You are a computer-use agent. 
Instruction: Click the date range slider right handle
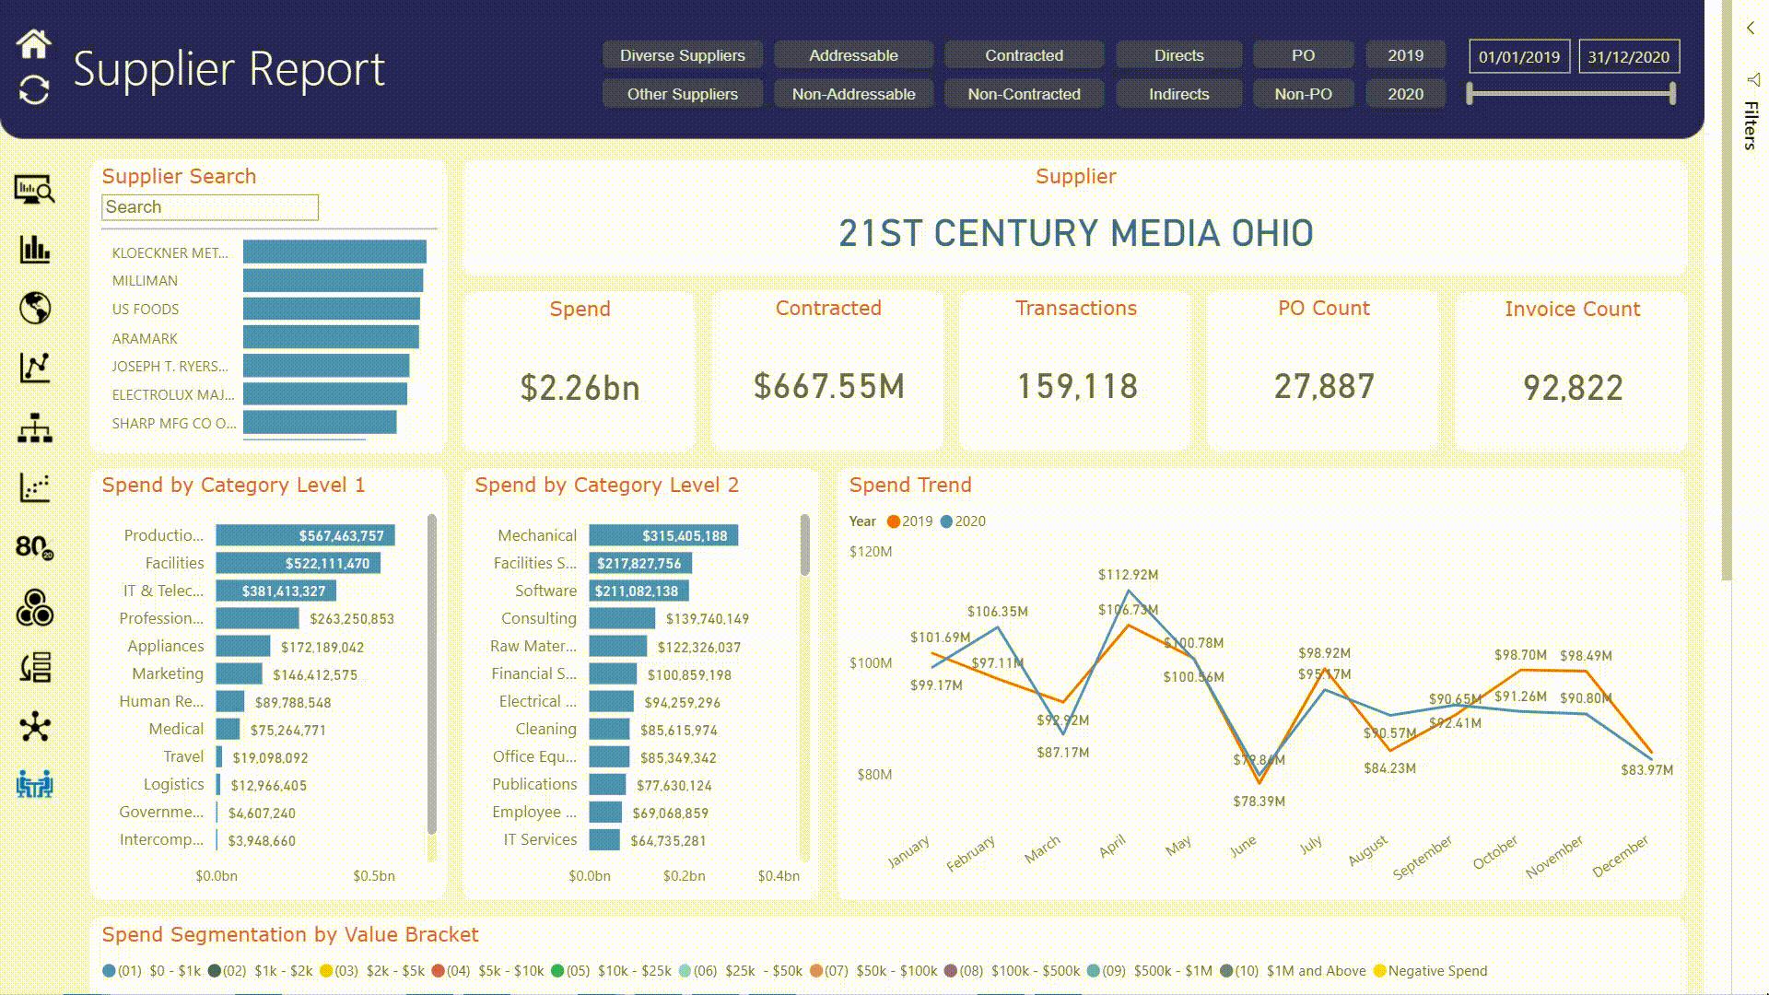tap(1671, 93)
